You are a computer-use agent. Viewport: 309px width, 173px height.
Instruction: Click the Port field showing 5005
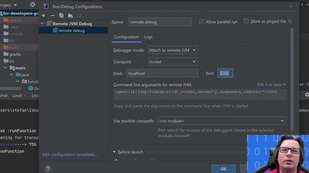point(225,74)
